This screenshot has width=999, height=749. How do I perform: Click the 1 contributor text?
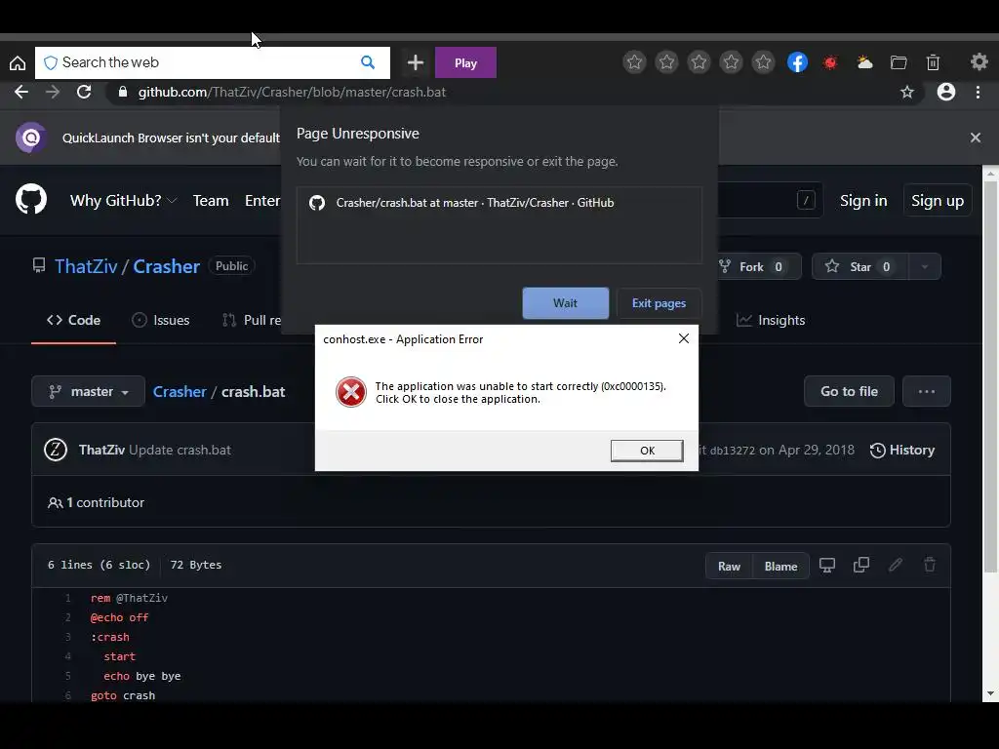(105, 502)
